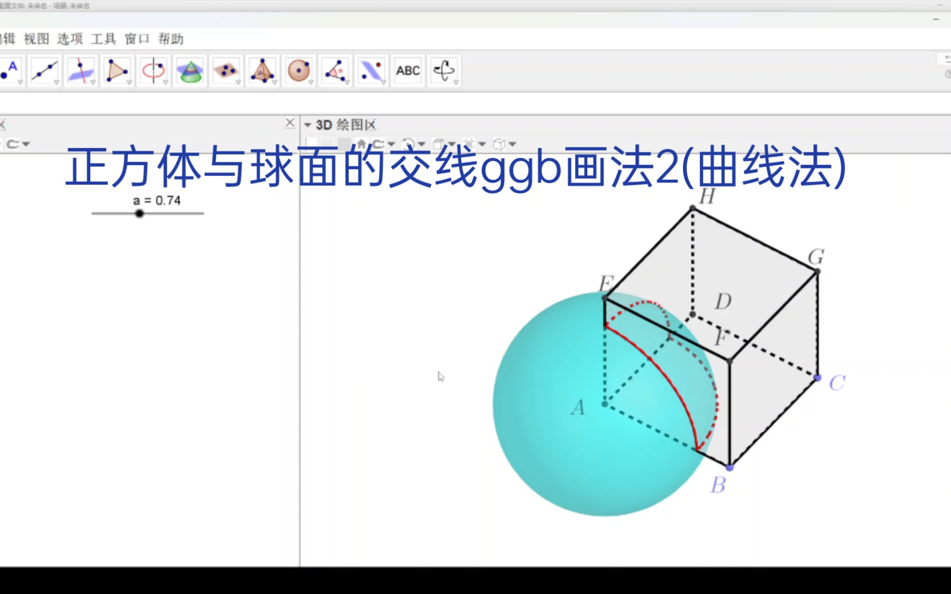Collapse the 3D 绘图区 panel header

pos(307,125)
